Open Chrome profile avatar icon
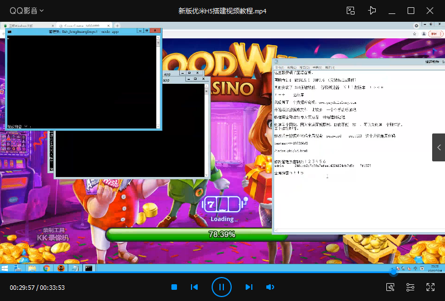Image resolution: width=445 pixels, height=301 pixels. pos(424,34)
